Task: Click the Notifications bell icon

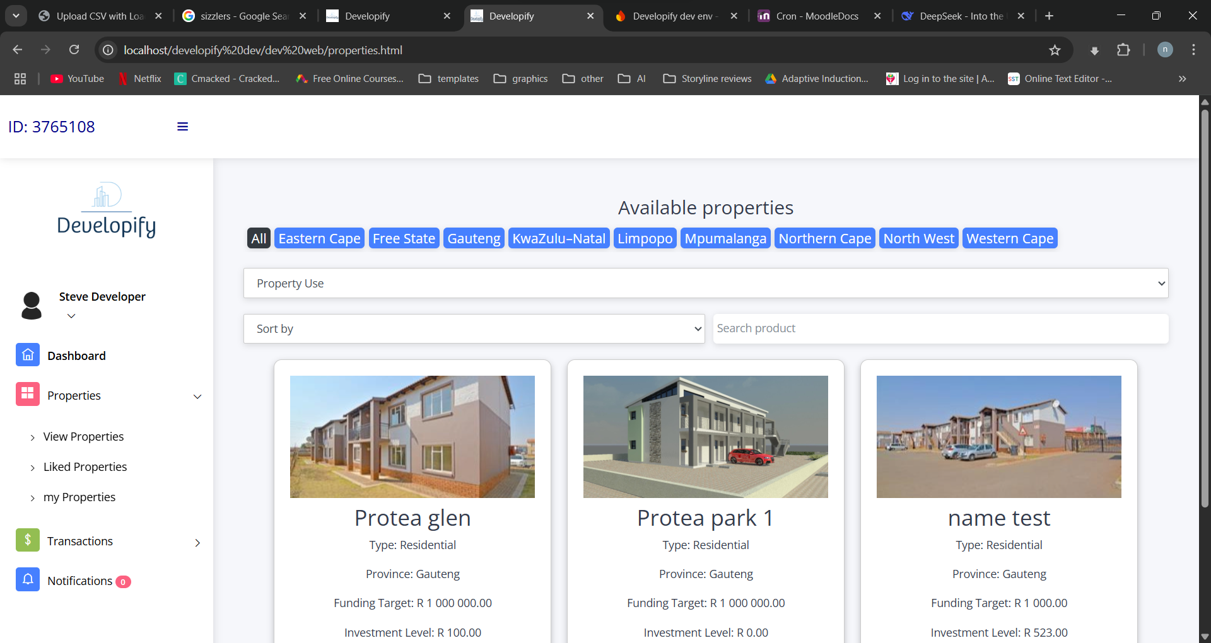Action: pyautogui.click(x=28, y=580)
